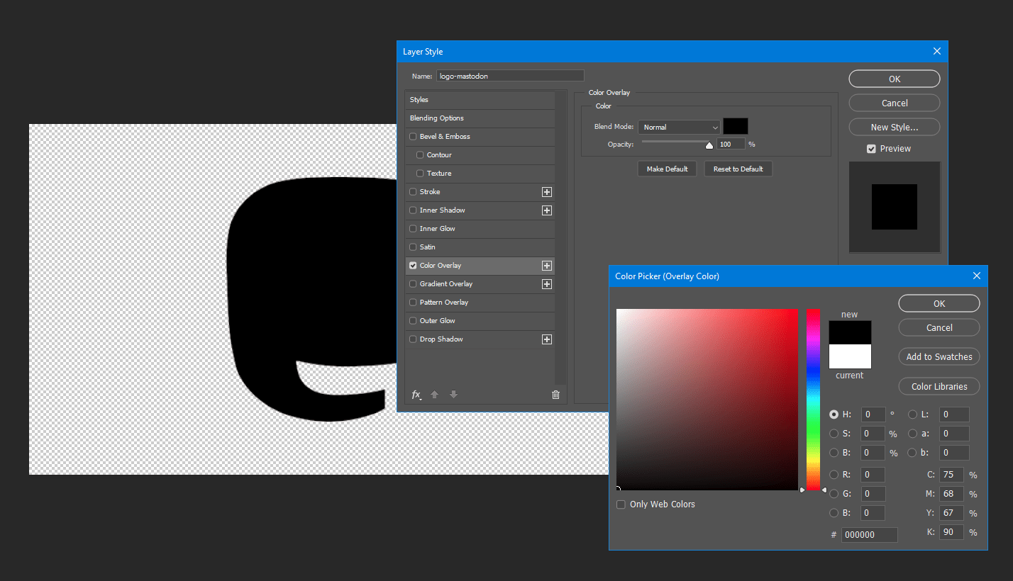Click the down arrow next to the up arrow
The image size is (1013, 581).
453,395
